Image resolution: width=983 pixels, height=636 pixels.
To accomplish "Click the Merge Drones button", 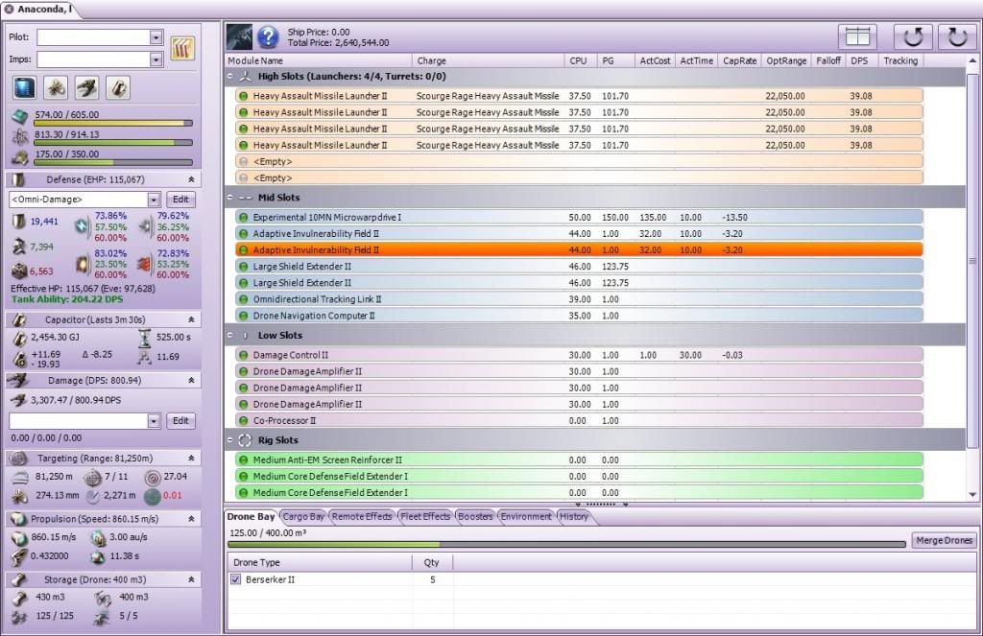I will 944,540.
